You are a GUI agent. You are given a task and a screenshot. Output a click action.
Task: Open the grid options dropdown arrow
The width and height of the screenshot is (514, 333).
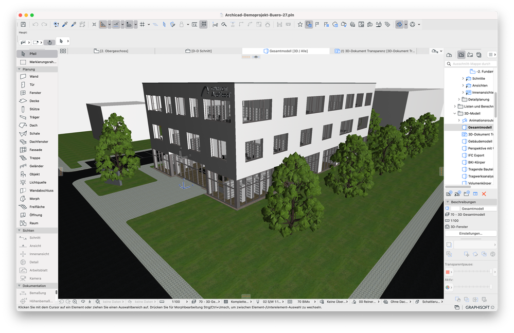click(149, 24)
